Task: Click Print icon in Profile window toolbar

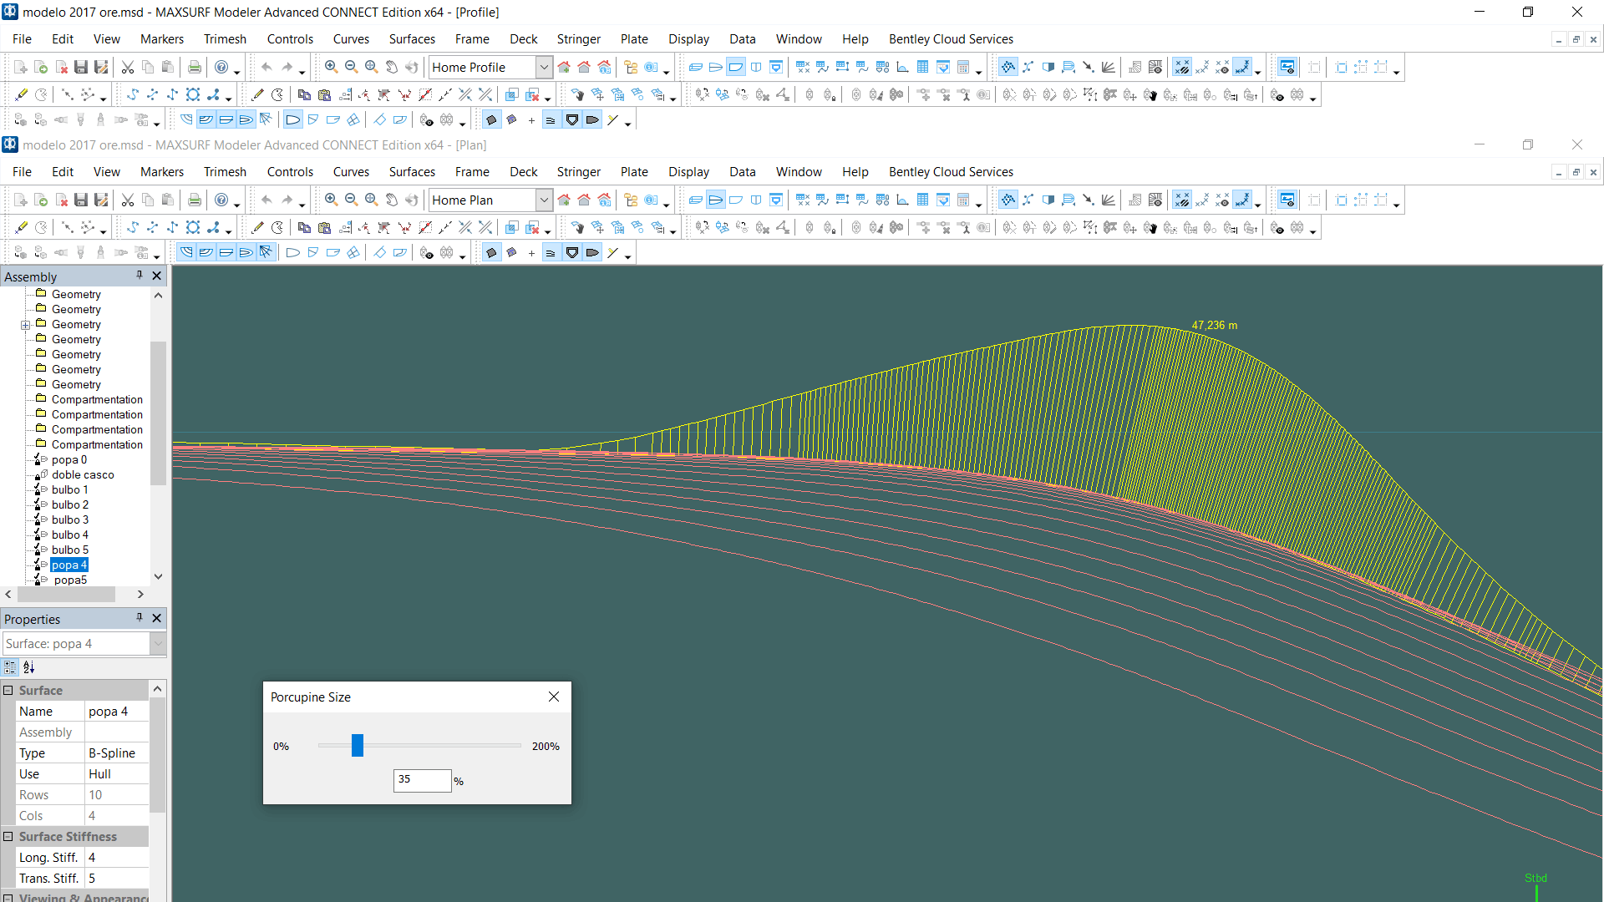Action: point(195,68)
